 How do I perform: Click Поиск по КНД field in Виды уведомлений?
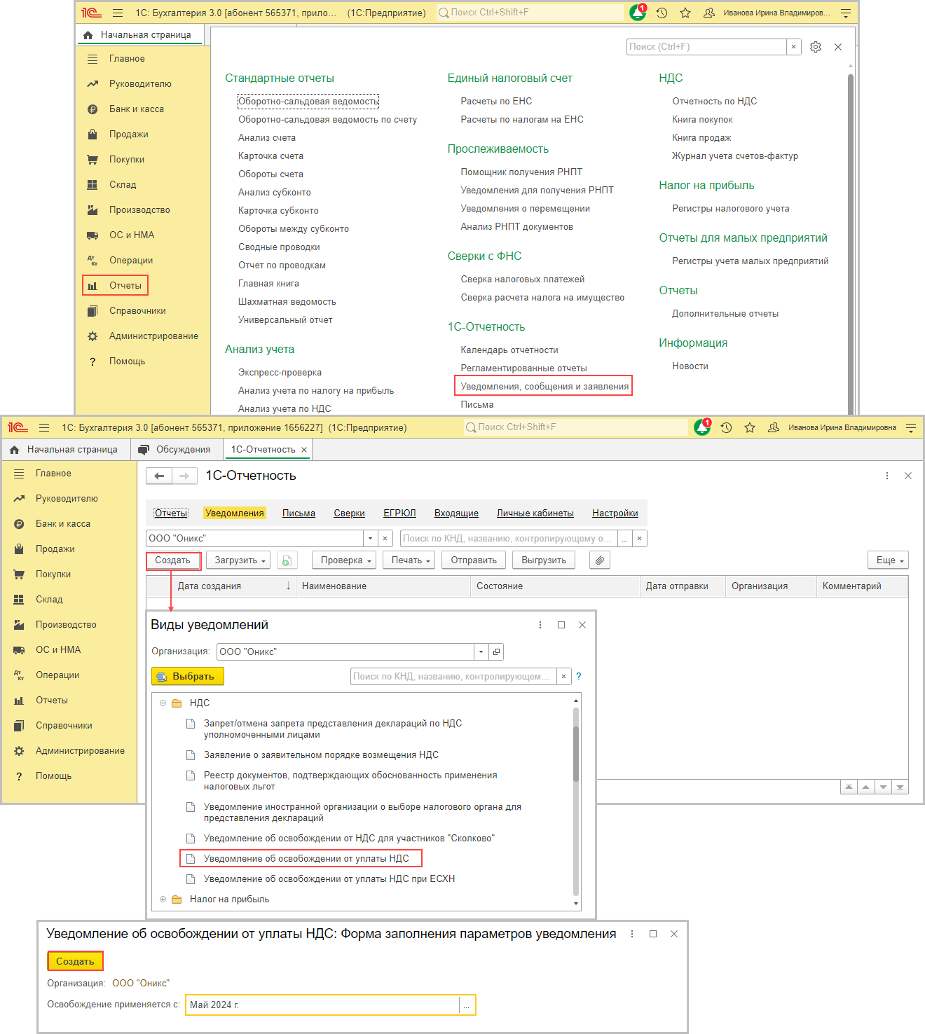(x=453, y=677)
